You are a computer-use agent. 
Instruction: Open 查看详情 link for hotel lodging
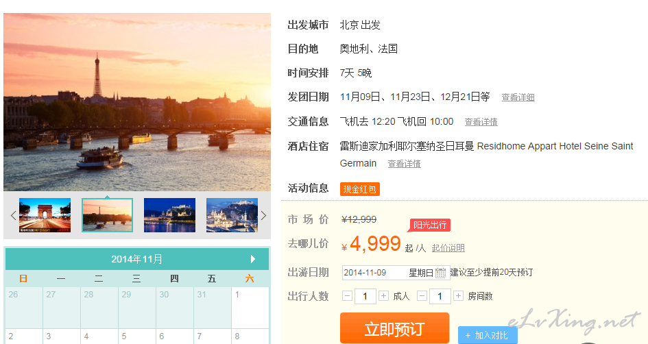click(404, 164)
